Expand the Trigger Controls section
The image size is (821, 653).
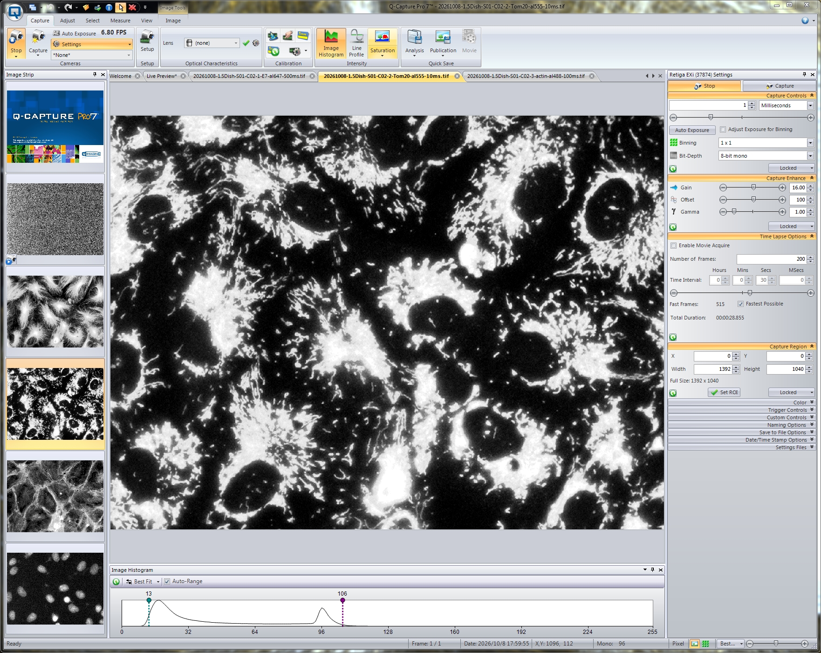coord(741,410)
